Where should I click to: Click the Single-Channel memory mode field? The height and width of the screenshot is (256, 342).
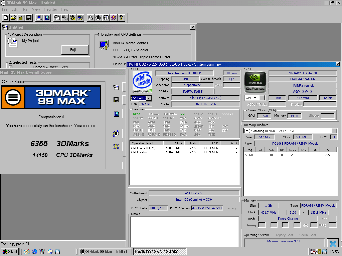point(288,219)
